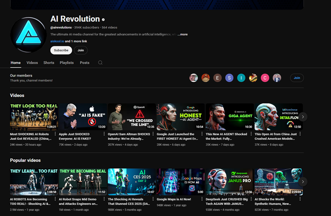Click the brown 'E' member avatar
The image size is (331, 216).
[217, 78]
